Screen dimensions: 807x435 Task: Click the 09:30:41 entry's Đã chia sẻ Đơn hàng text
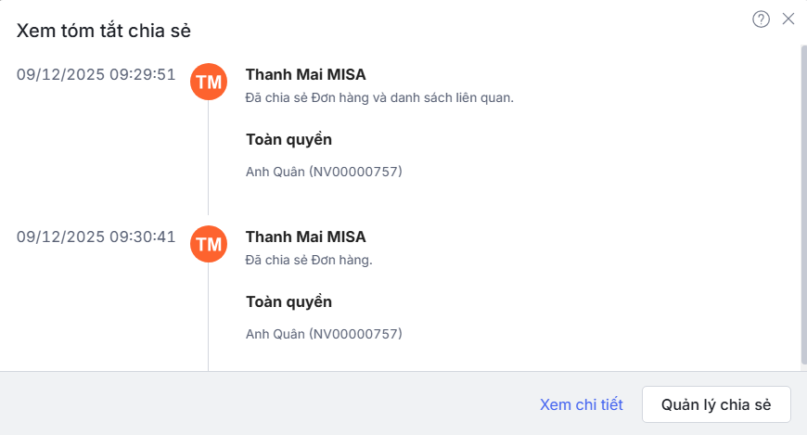[309, 260]
